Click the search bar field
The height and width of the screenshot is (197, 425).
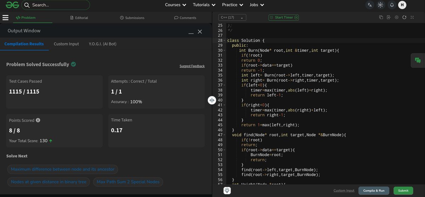click(x=56, y=5)
